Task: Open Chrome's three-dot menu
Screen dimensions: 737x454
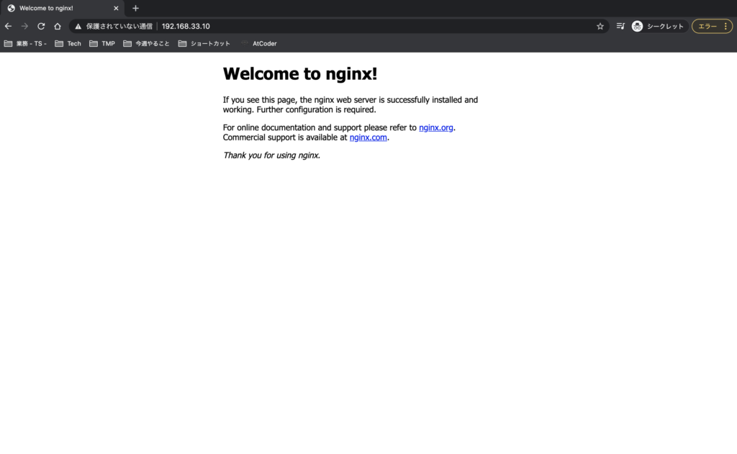Action: point(725,27)
